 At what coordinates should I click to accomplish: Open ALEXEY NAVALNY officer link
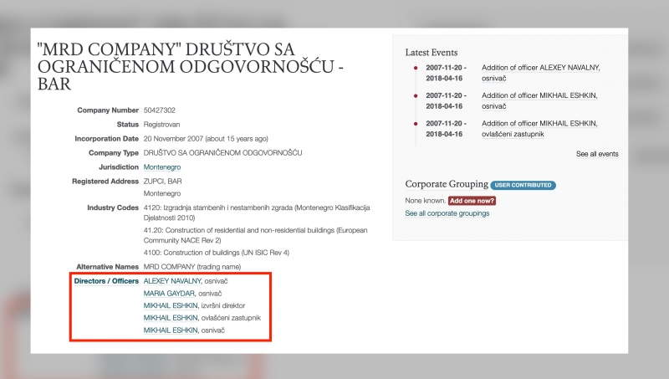tap(172, 281)
